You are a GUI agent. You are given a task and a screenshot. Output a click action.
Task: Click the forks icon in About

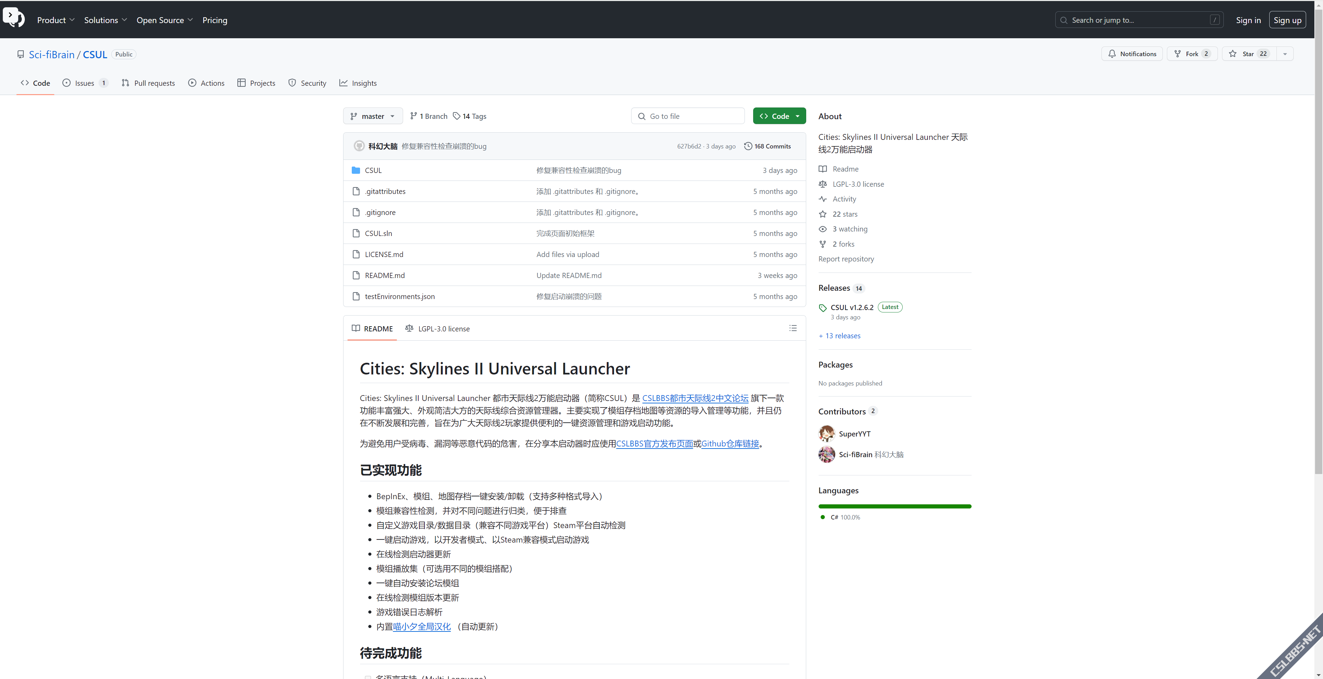point(823,244)
